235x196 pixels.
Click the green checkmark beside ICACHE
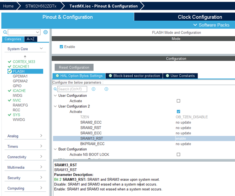click(x=9, y=91)
